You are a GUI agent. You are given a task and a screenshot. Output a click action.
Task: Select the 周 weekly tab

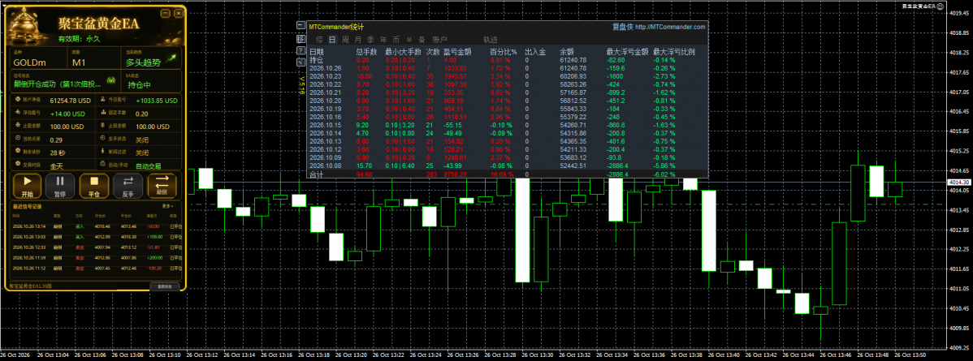tap(345, 39)
